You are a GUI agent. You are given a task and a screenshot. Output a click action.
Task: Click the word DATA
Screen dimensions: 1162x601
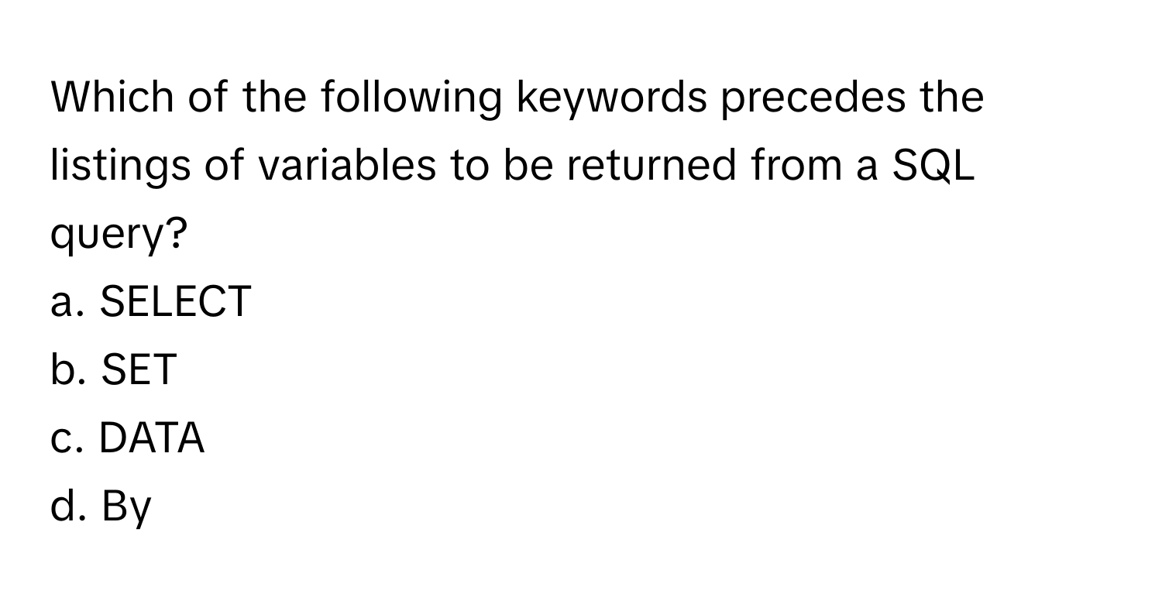[x=153, y=438]
